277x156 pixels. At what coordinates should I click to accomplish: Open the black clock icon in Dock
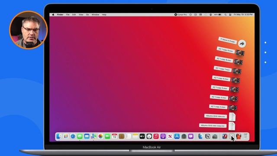(x=149, y=136)
